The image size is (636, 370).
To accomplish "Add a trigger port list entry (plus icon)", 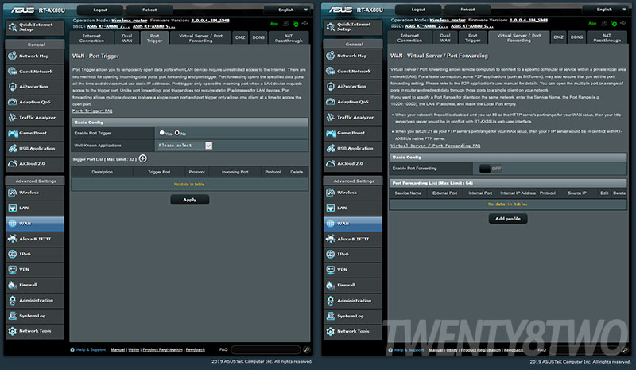I will coord(143,159).
